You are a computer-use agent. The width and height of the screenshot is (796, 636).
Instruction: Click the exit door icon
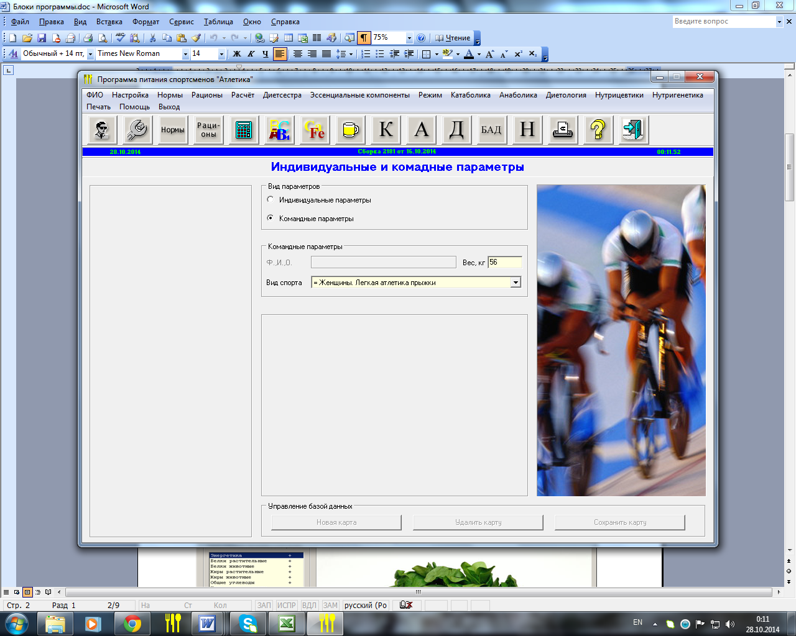coord(633,130)
